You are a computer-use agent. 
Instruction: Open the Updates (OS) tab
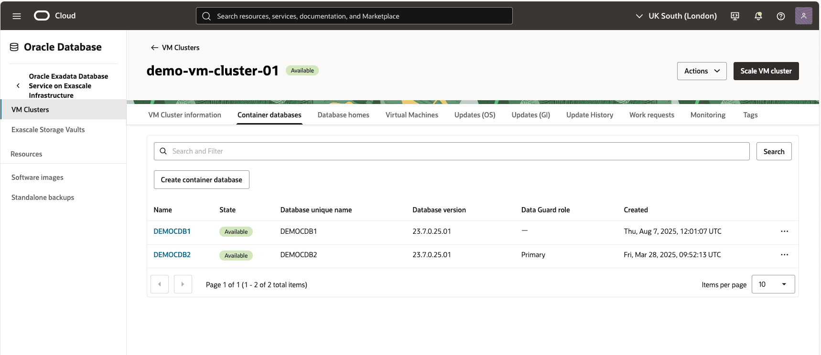475,115
